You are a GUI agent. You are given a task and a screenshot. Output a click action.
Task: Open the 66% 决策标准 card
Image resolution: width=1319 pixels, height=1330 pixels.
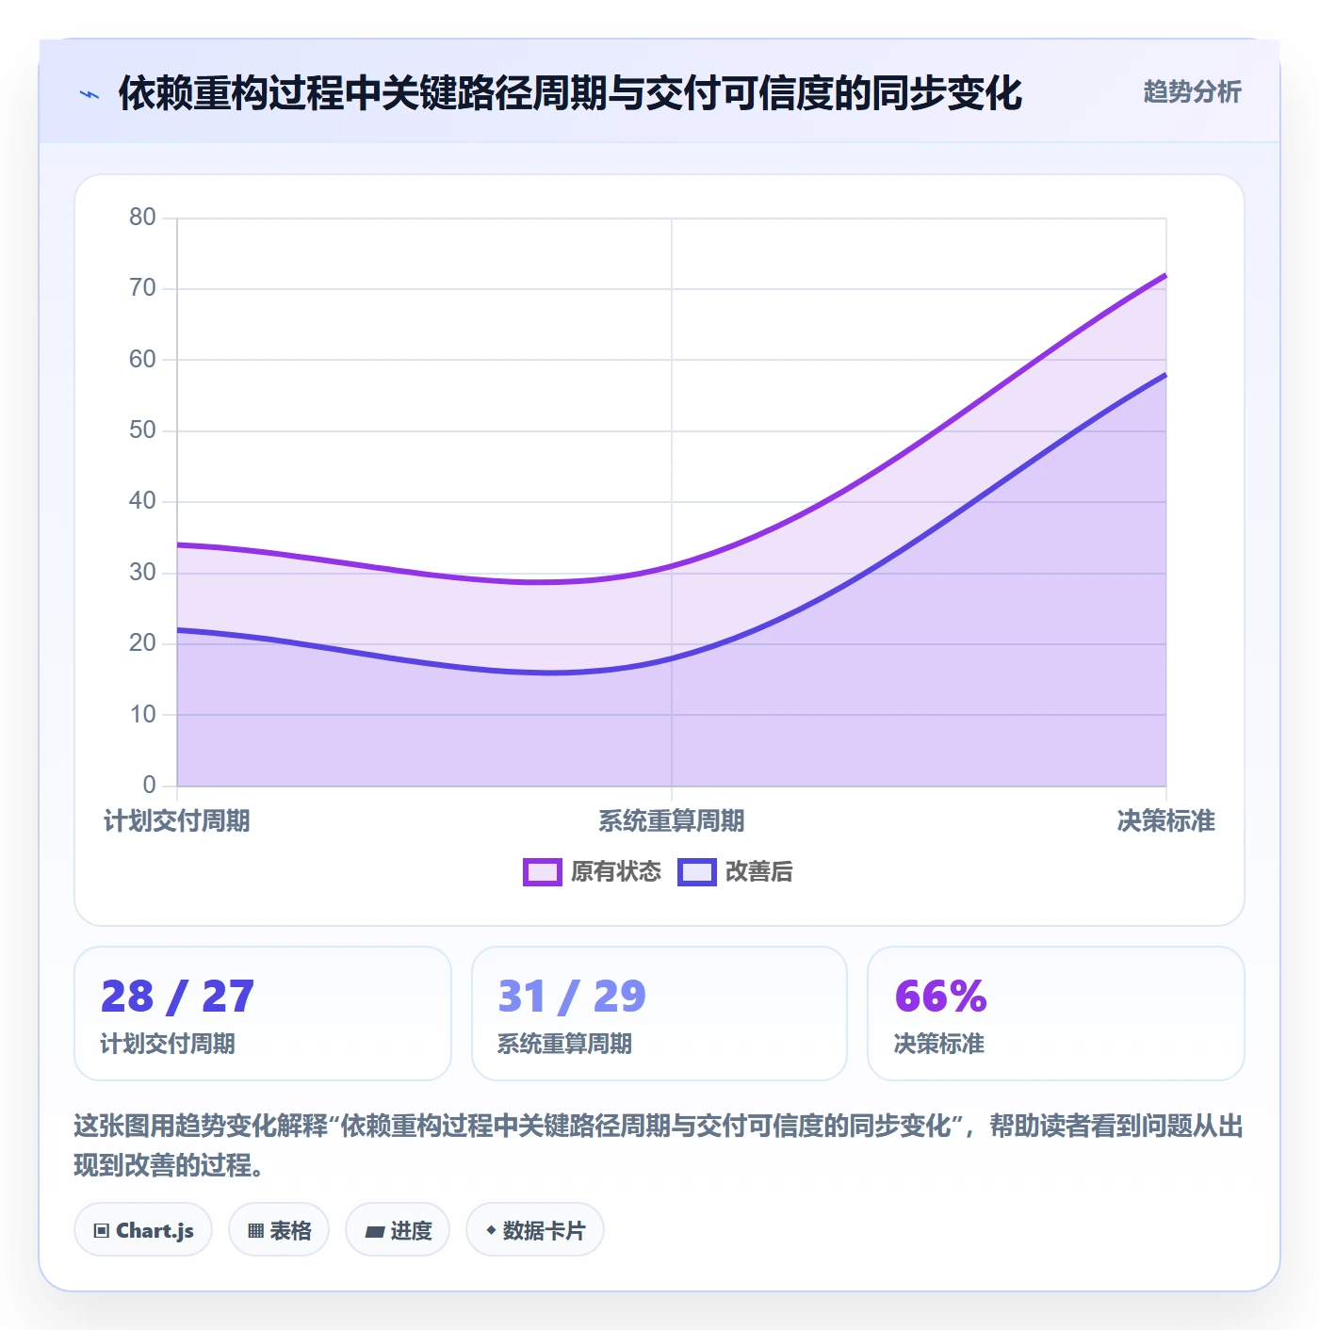pos(1056,1014)
